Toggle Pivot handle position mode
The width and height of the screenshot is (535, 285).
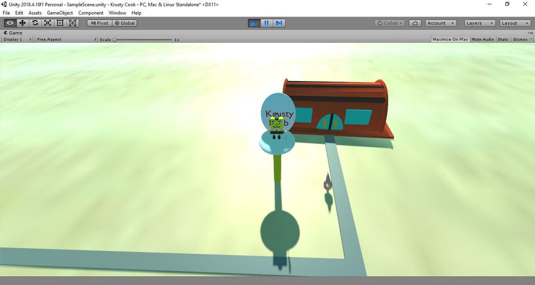[99, 23]
